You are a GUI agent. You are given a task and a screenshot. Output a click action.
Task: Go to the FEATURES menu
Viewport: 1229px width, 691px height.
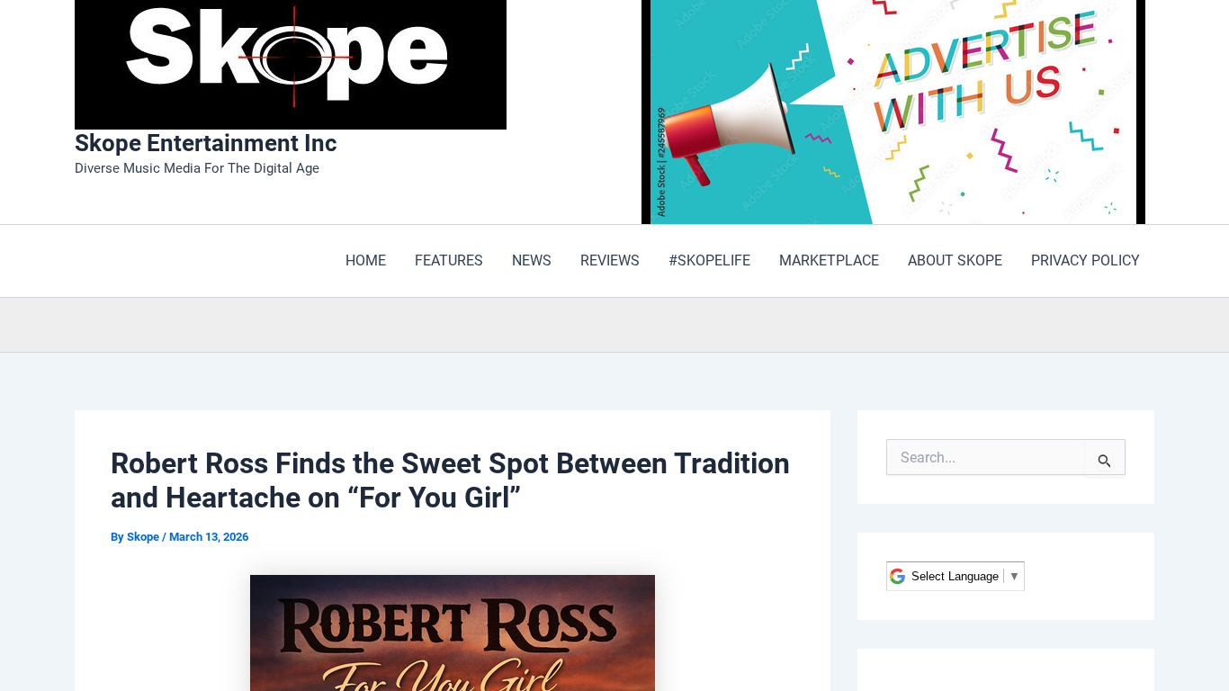click(x=448, y=261)
